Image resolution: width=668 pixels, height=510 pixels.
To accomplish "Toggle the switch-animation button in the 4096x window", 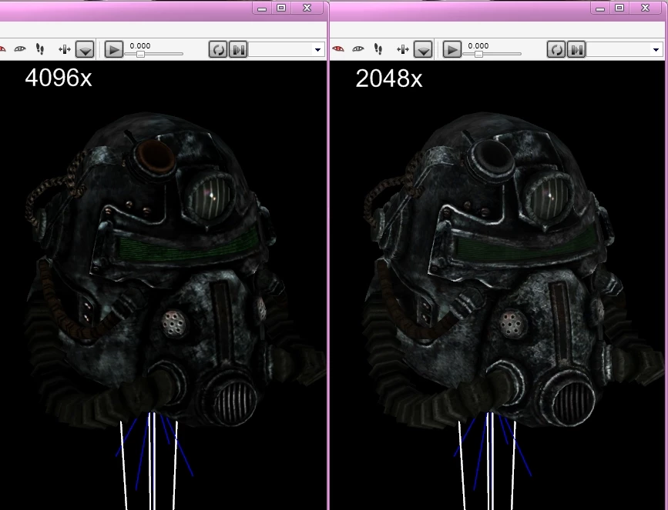I will [x=238, y=49].
